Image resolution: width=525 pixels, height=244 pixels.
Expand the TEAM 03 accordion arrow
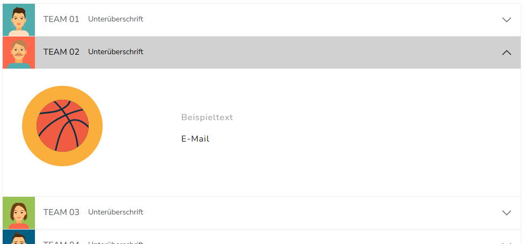506,212
